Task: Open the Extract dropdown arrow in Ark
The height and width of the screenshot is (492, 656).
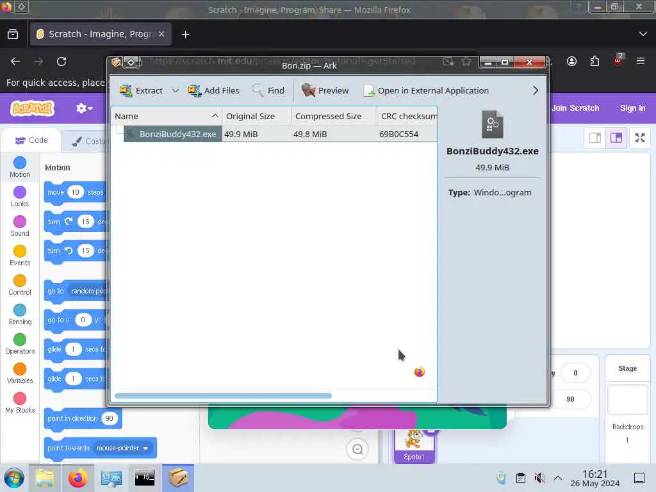Action: [x=176, y=90]
